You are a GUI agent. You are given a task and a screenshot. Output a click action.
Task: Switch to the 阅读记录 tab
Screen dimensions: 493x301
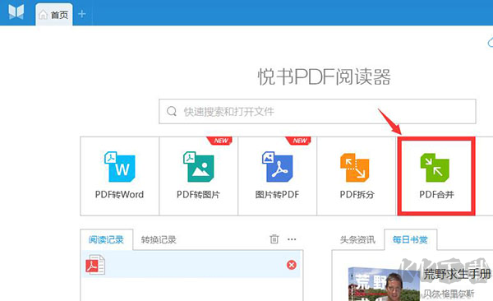(x=106, y=239)
